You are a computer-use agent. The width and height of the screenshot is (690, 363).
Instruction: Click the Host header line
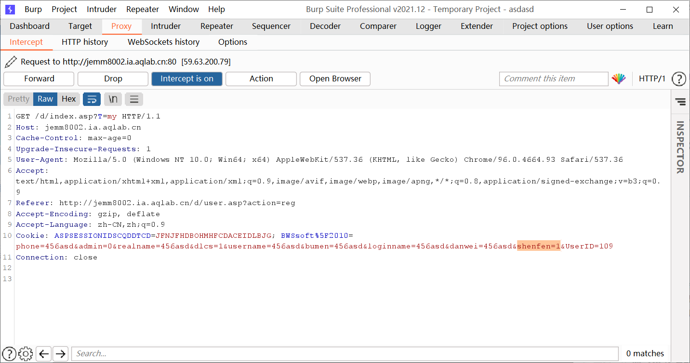pyautogui.click(x=79, y=127)
